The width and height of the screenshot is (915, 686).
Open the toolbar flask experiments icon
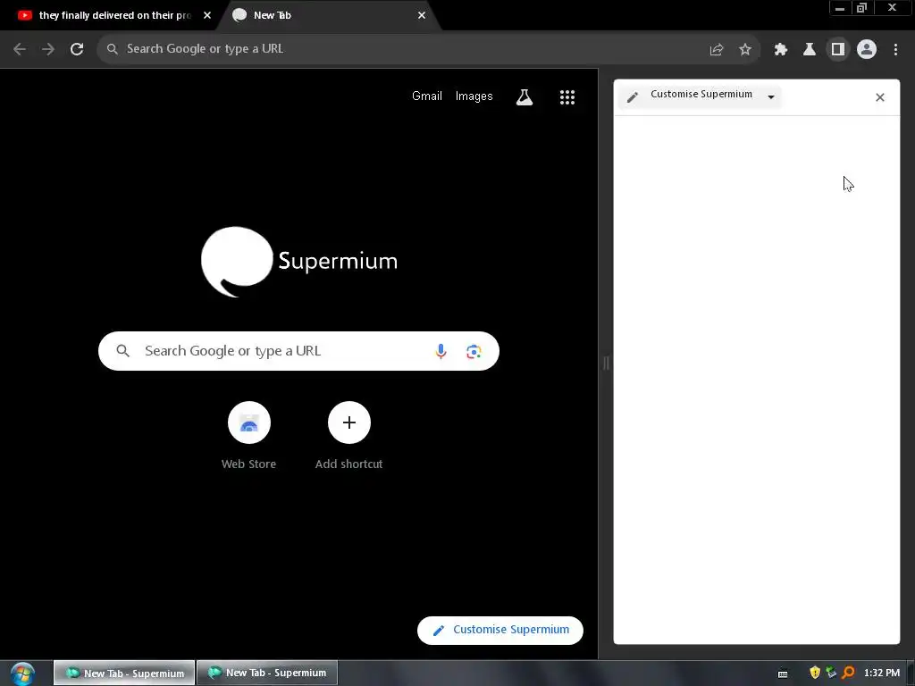[x=810, y=50]
